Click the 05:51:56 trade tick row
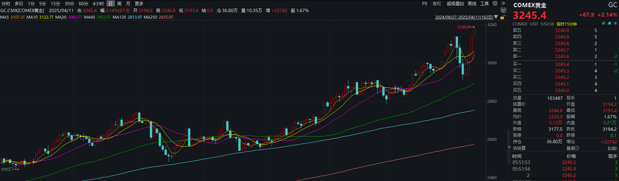This screenshot has width=619, height=181. (x=564, y=169)
